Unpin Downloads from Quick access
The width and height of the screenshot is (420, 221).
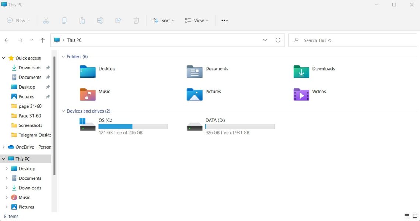click(x=48, y=68)
